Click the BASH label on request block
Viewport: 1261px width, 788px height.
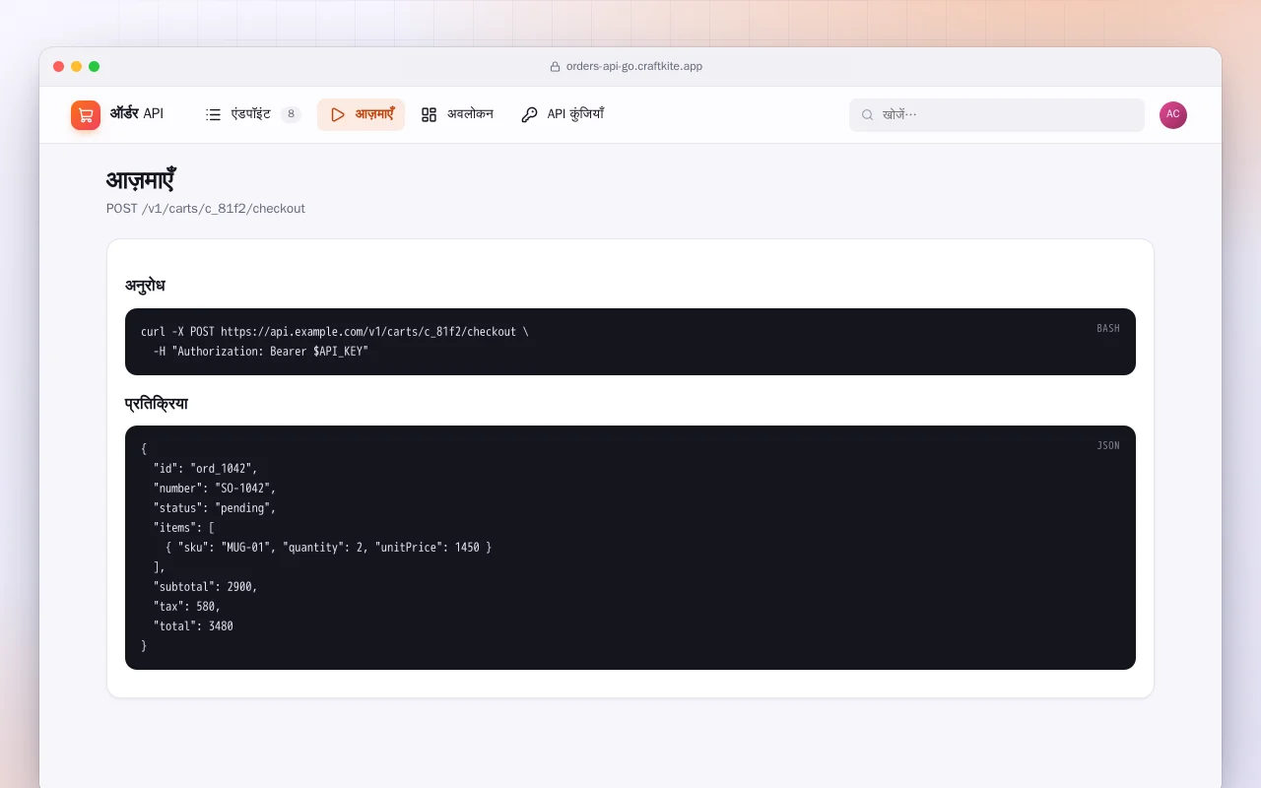click(x=1108, y=329)
